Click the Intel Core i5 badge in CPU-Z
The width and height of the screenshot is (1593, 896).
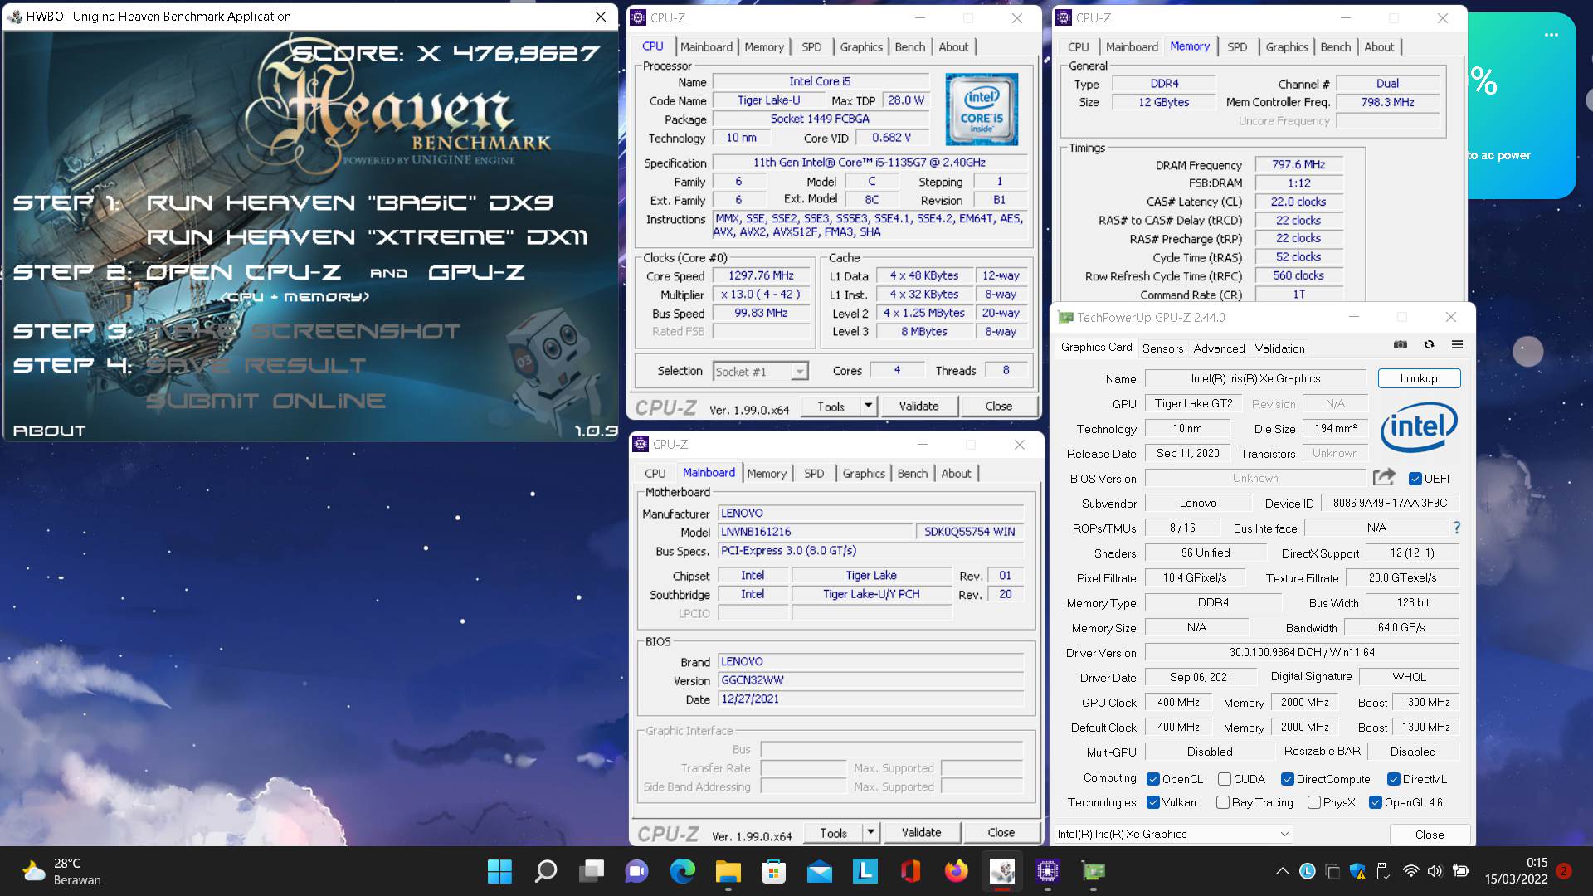(982, 109)
